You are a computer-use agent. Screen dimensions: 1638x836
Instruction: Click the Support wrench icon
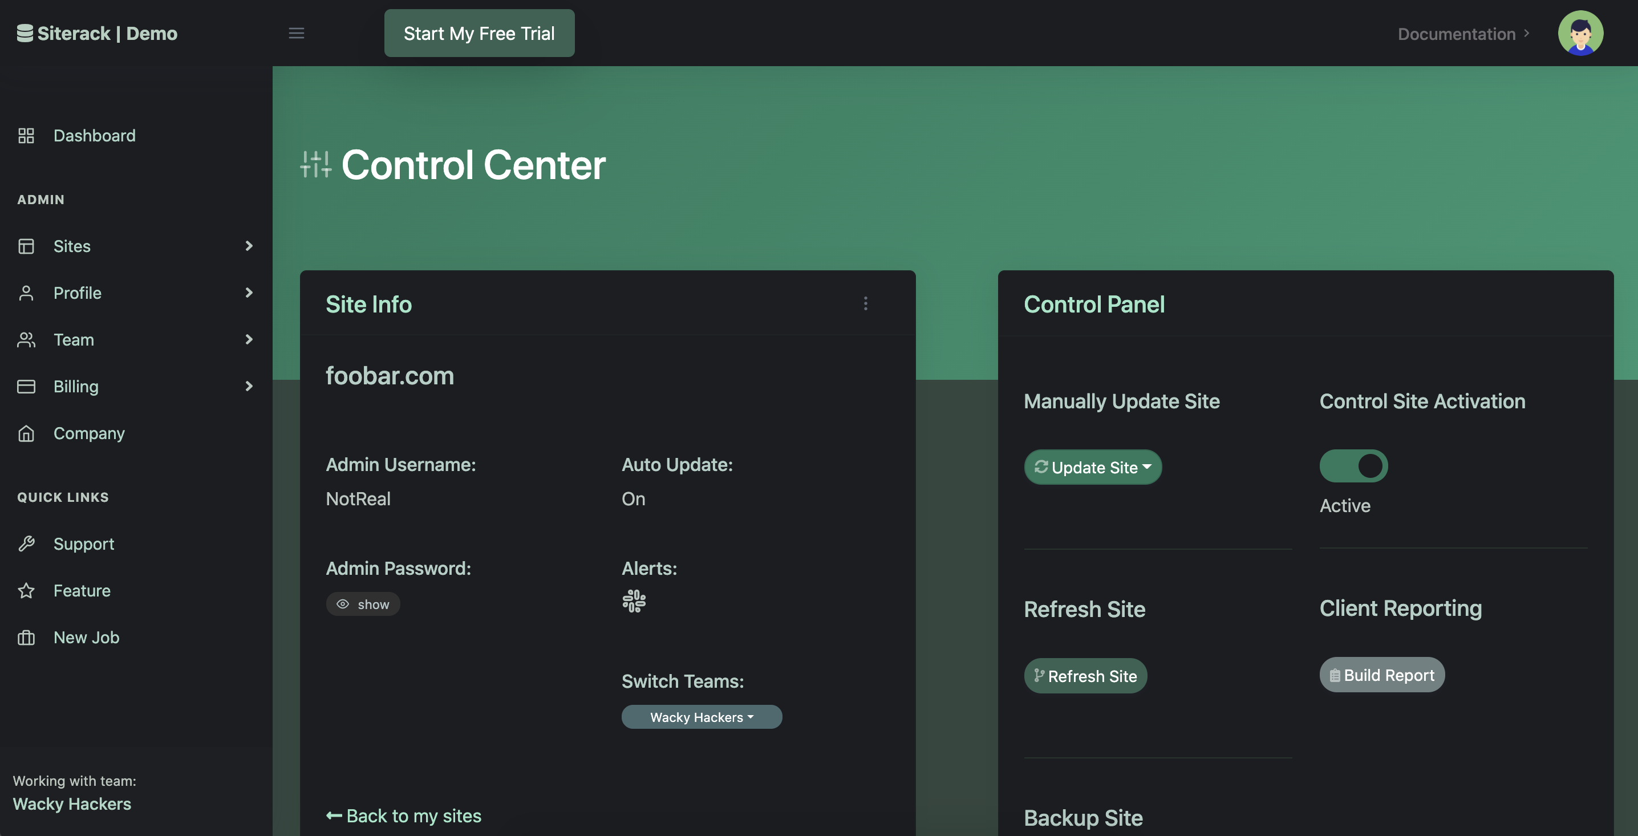(x=26, y=543)
